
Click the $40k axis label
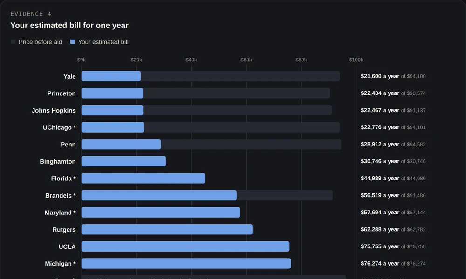pyautogui.click(x=191, y=60)
